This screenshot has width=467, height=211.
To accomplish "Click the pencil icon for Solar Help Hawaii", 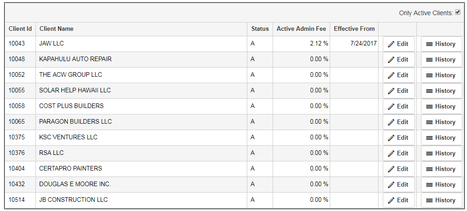I will [391, 91].
